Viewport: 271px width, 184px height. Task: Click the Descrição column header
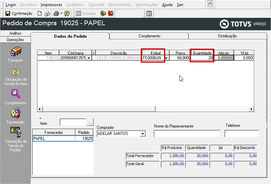pyautogui.click(x=119, y=53)
